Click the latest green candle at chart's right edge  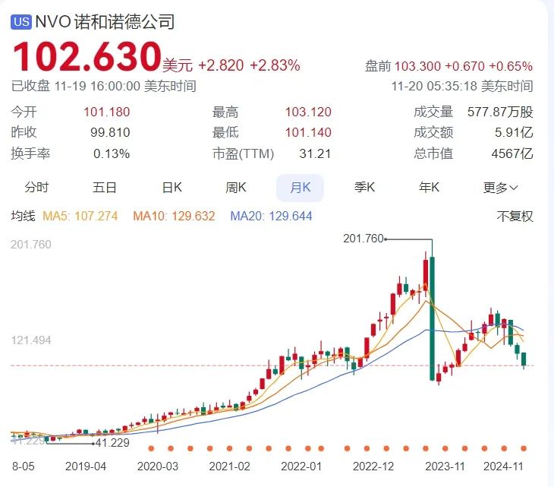(524, 359)
